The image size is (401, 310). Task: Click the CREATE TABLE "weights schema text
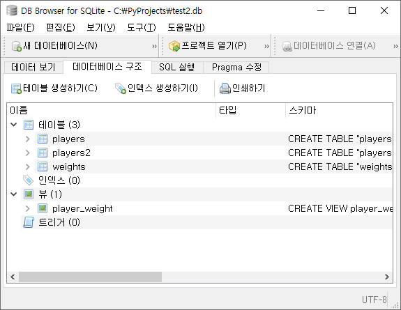(340, 166)
